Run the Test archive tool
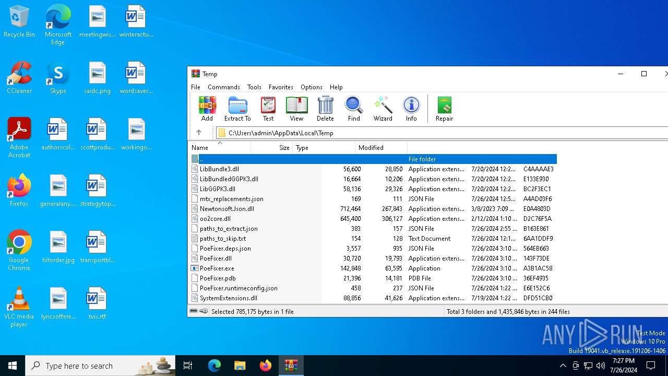Viewport: 668px width, 376px height. [268, 109]
